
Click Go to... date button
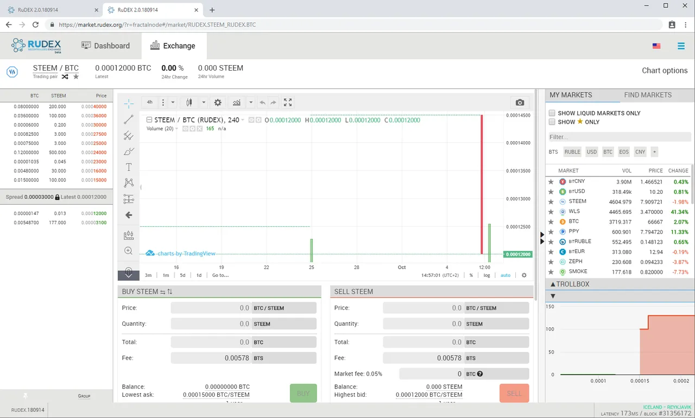(x=220, y=275)
